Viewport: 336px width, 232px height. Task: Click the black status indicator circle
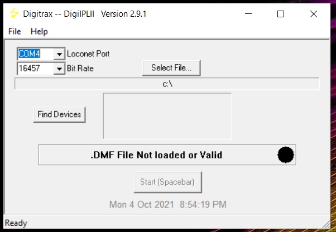[x=286, y=155]
